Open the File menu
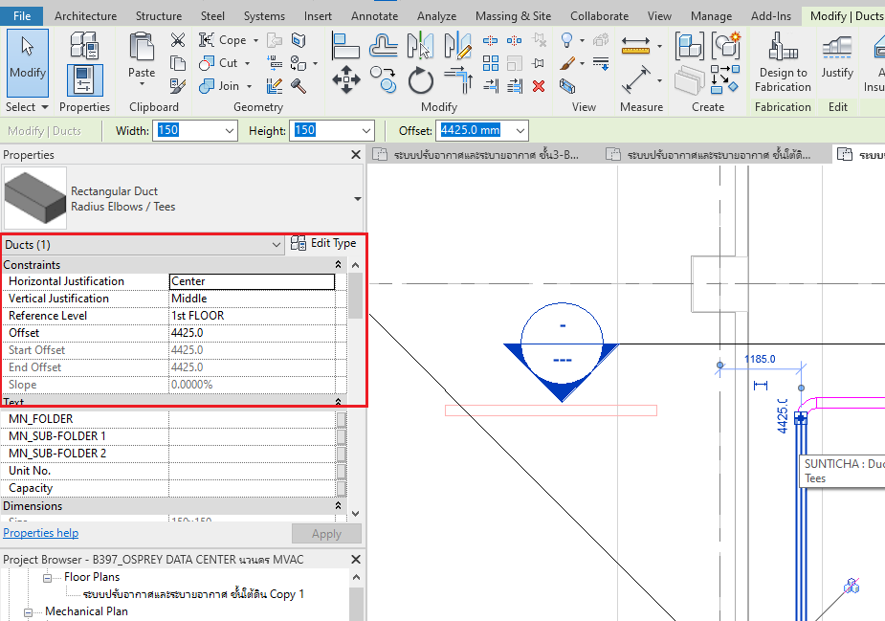This screenshot has height=621, width=885. pos(21,15)
